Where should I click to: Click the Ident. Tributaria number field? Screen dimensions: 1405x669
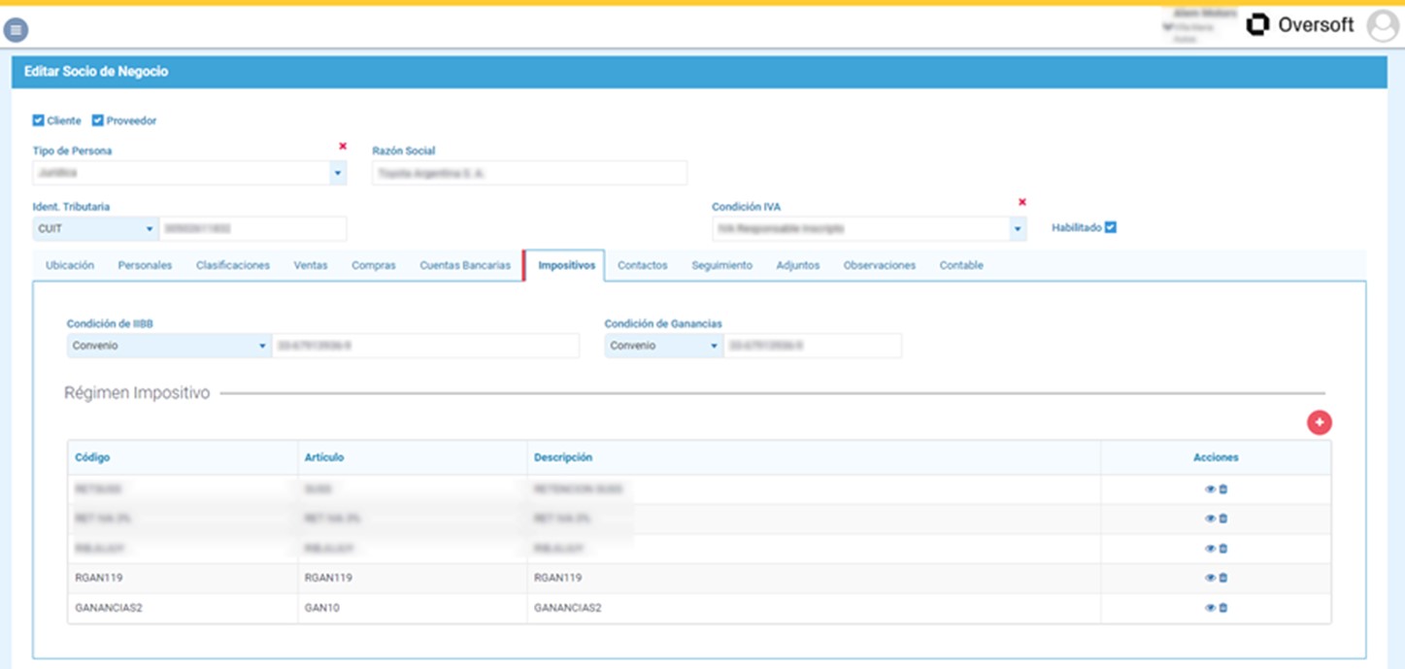pyautogui.click(x=252, y=229)
